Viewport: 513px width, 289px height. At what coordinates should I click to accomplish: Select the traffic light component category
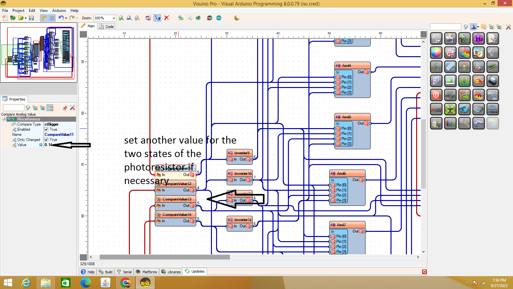(464, 66)
